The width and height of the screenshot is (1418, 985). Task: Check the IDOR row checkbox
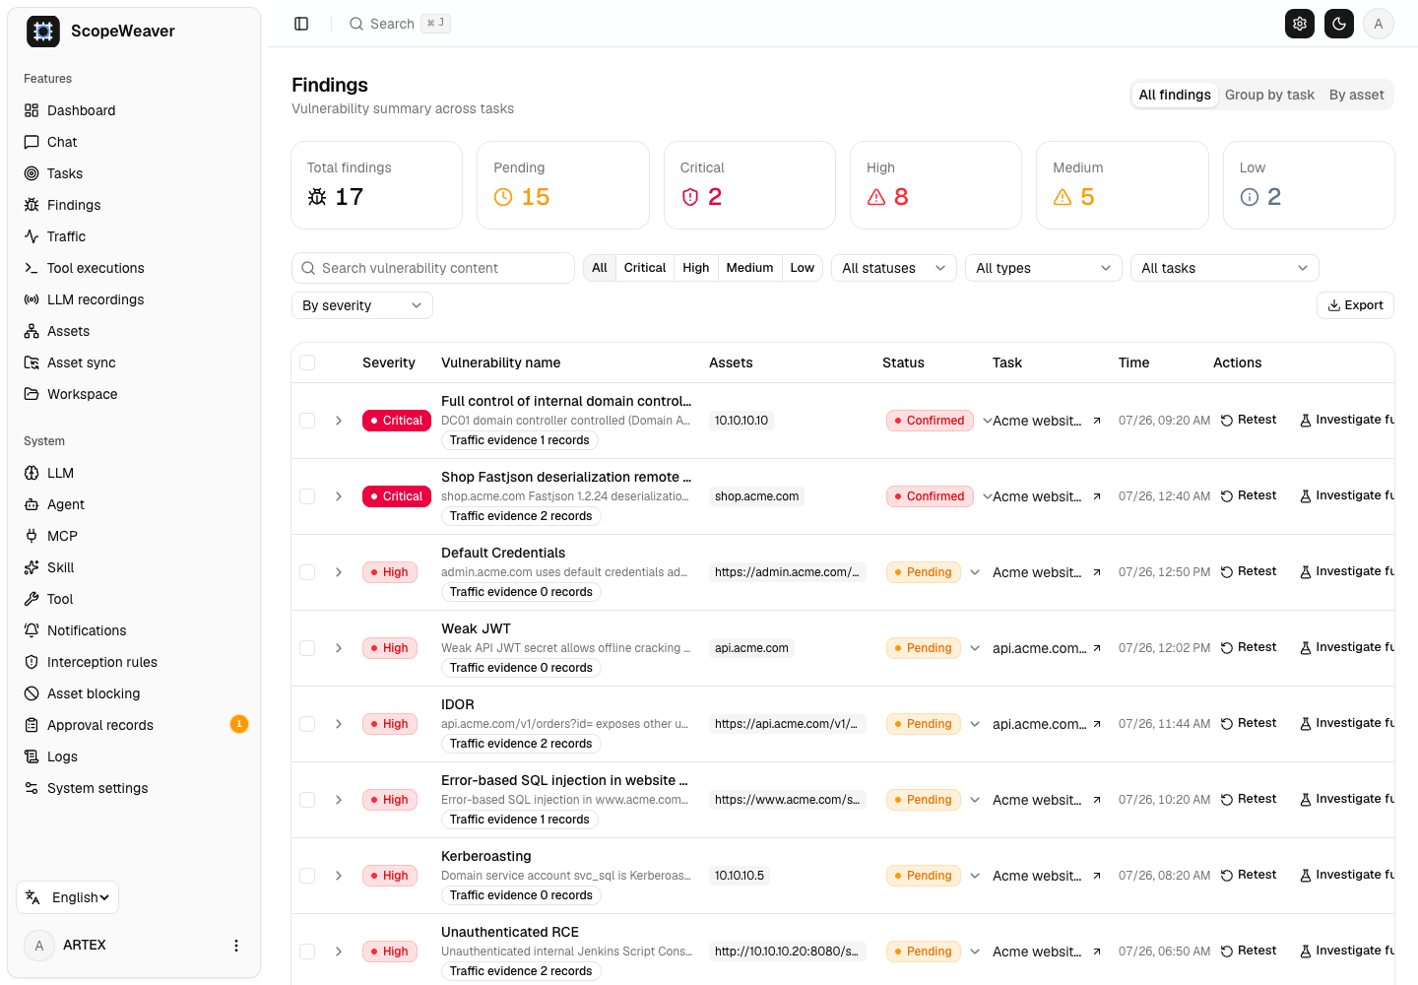click(307, 724)
